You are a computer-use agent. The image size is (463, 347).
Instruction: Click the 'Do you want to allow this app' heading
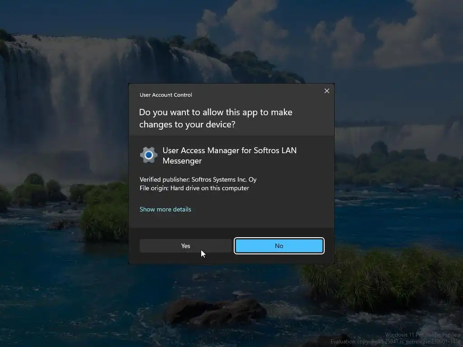coord(216,118)
